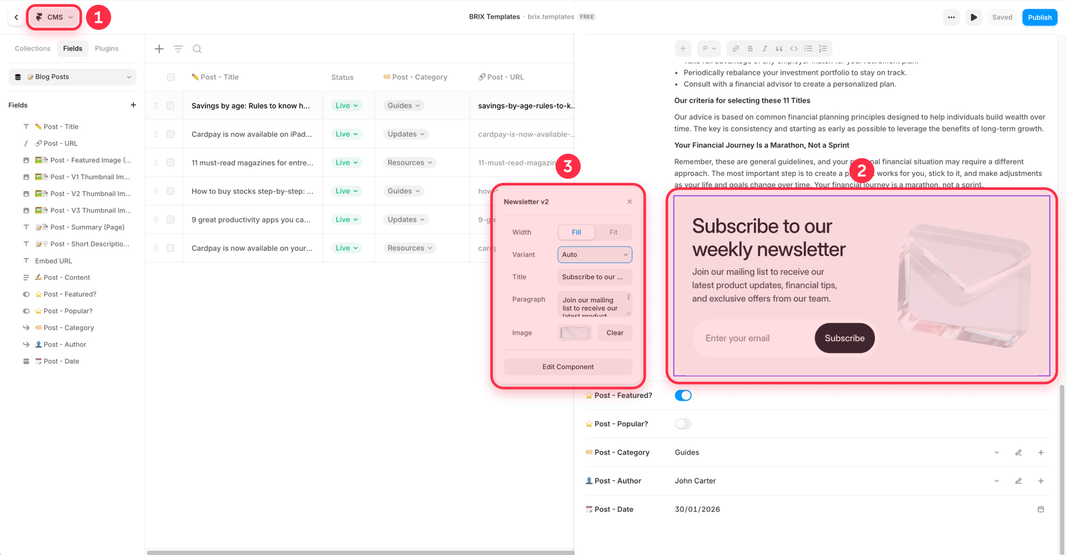1066x555 pixels.
Task: Expand the Post - Category Guides dropdown chevron
Action: pyautogui.click(x=997, y=453)
